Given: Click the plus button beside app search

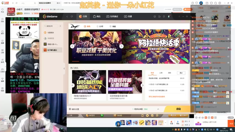Looking at the screenshot, I should point(60,26).
